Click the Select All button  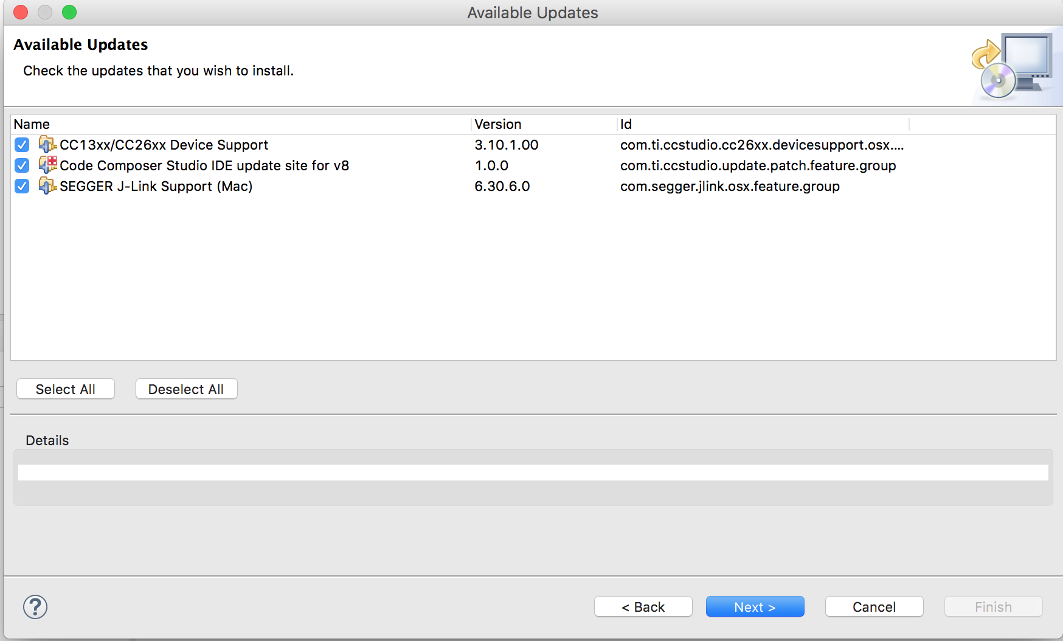[66, 389]
